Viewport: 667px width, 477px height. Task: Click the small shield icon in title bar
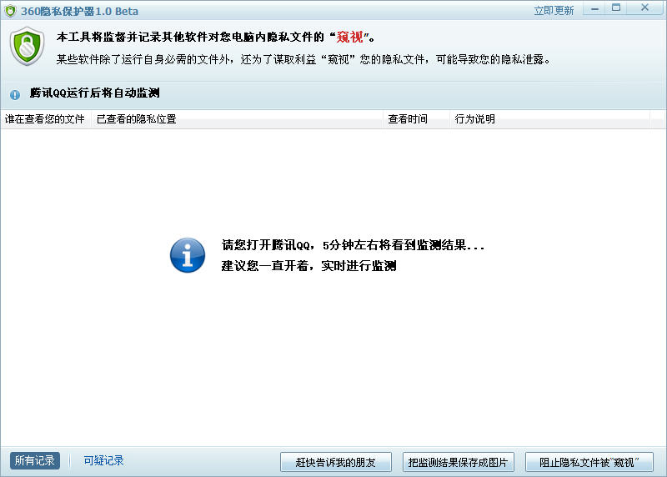pos(10,11)
